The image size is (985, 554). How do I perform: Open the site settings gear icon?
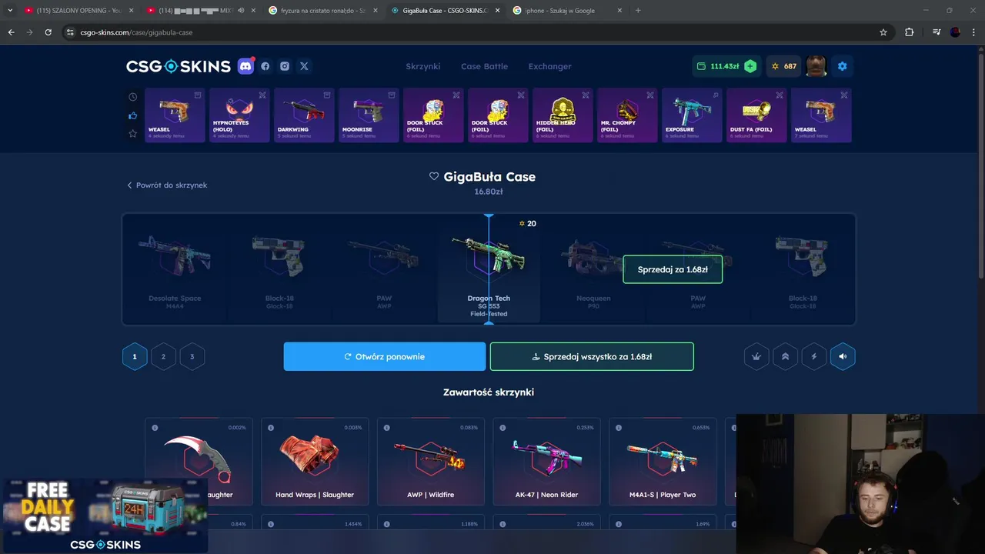pos(842,66)
